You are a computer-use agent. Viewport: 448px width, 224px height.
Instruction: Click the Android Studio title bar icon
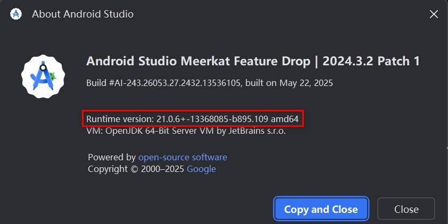click(15, 14)
